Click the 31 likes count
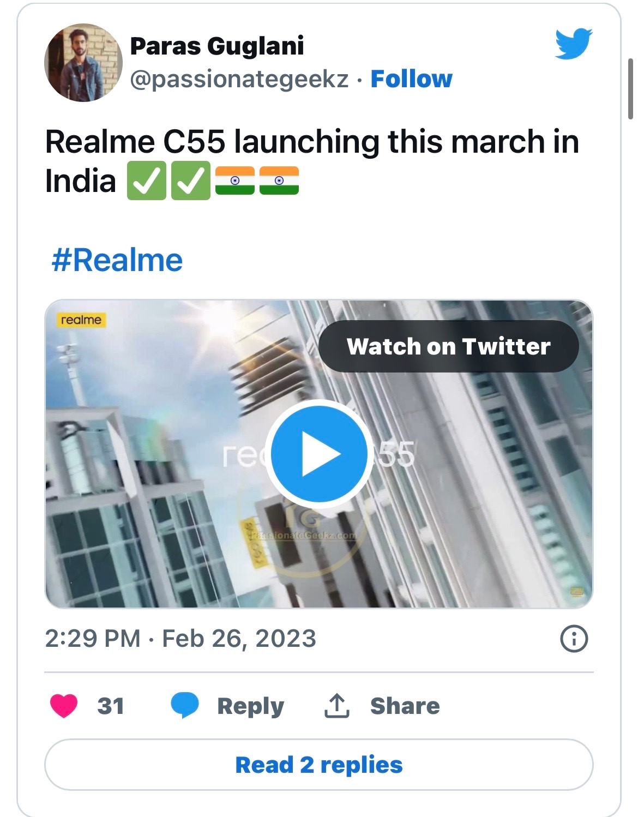The width and height of the screenshot is (638, 817). [111, 706]
